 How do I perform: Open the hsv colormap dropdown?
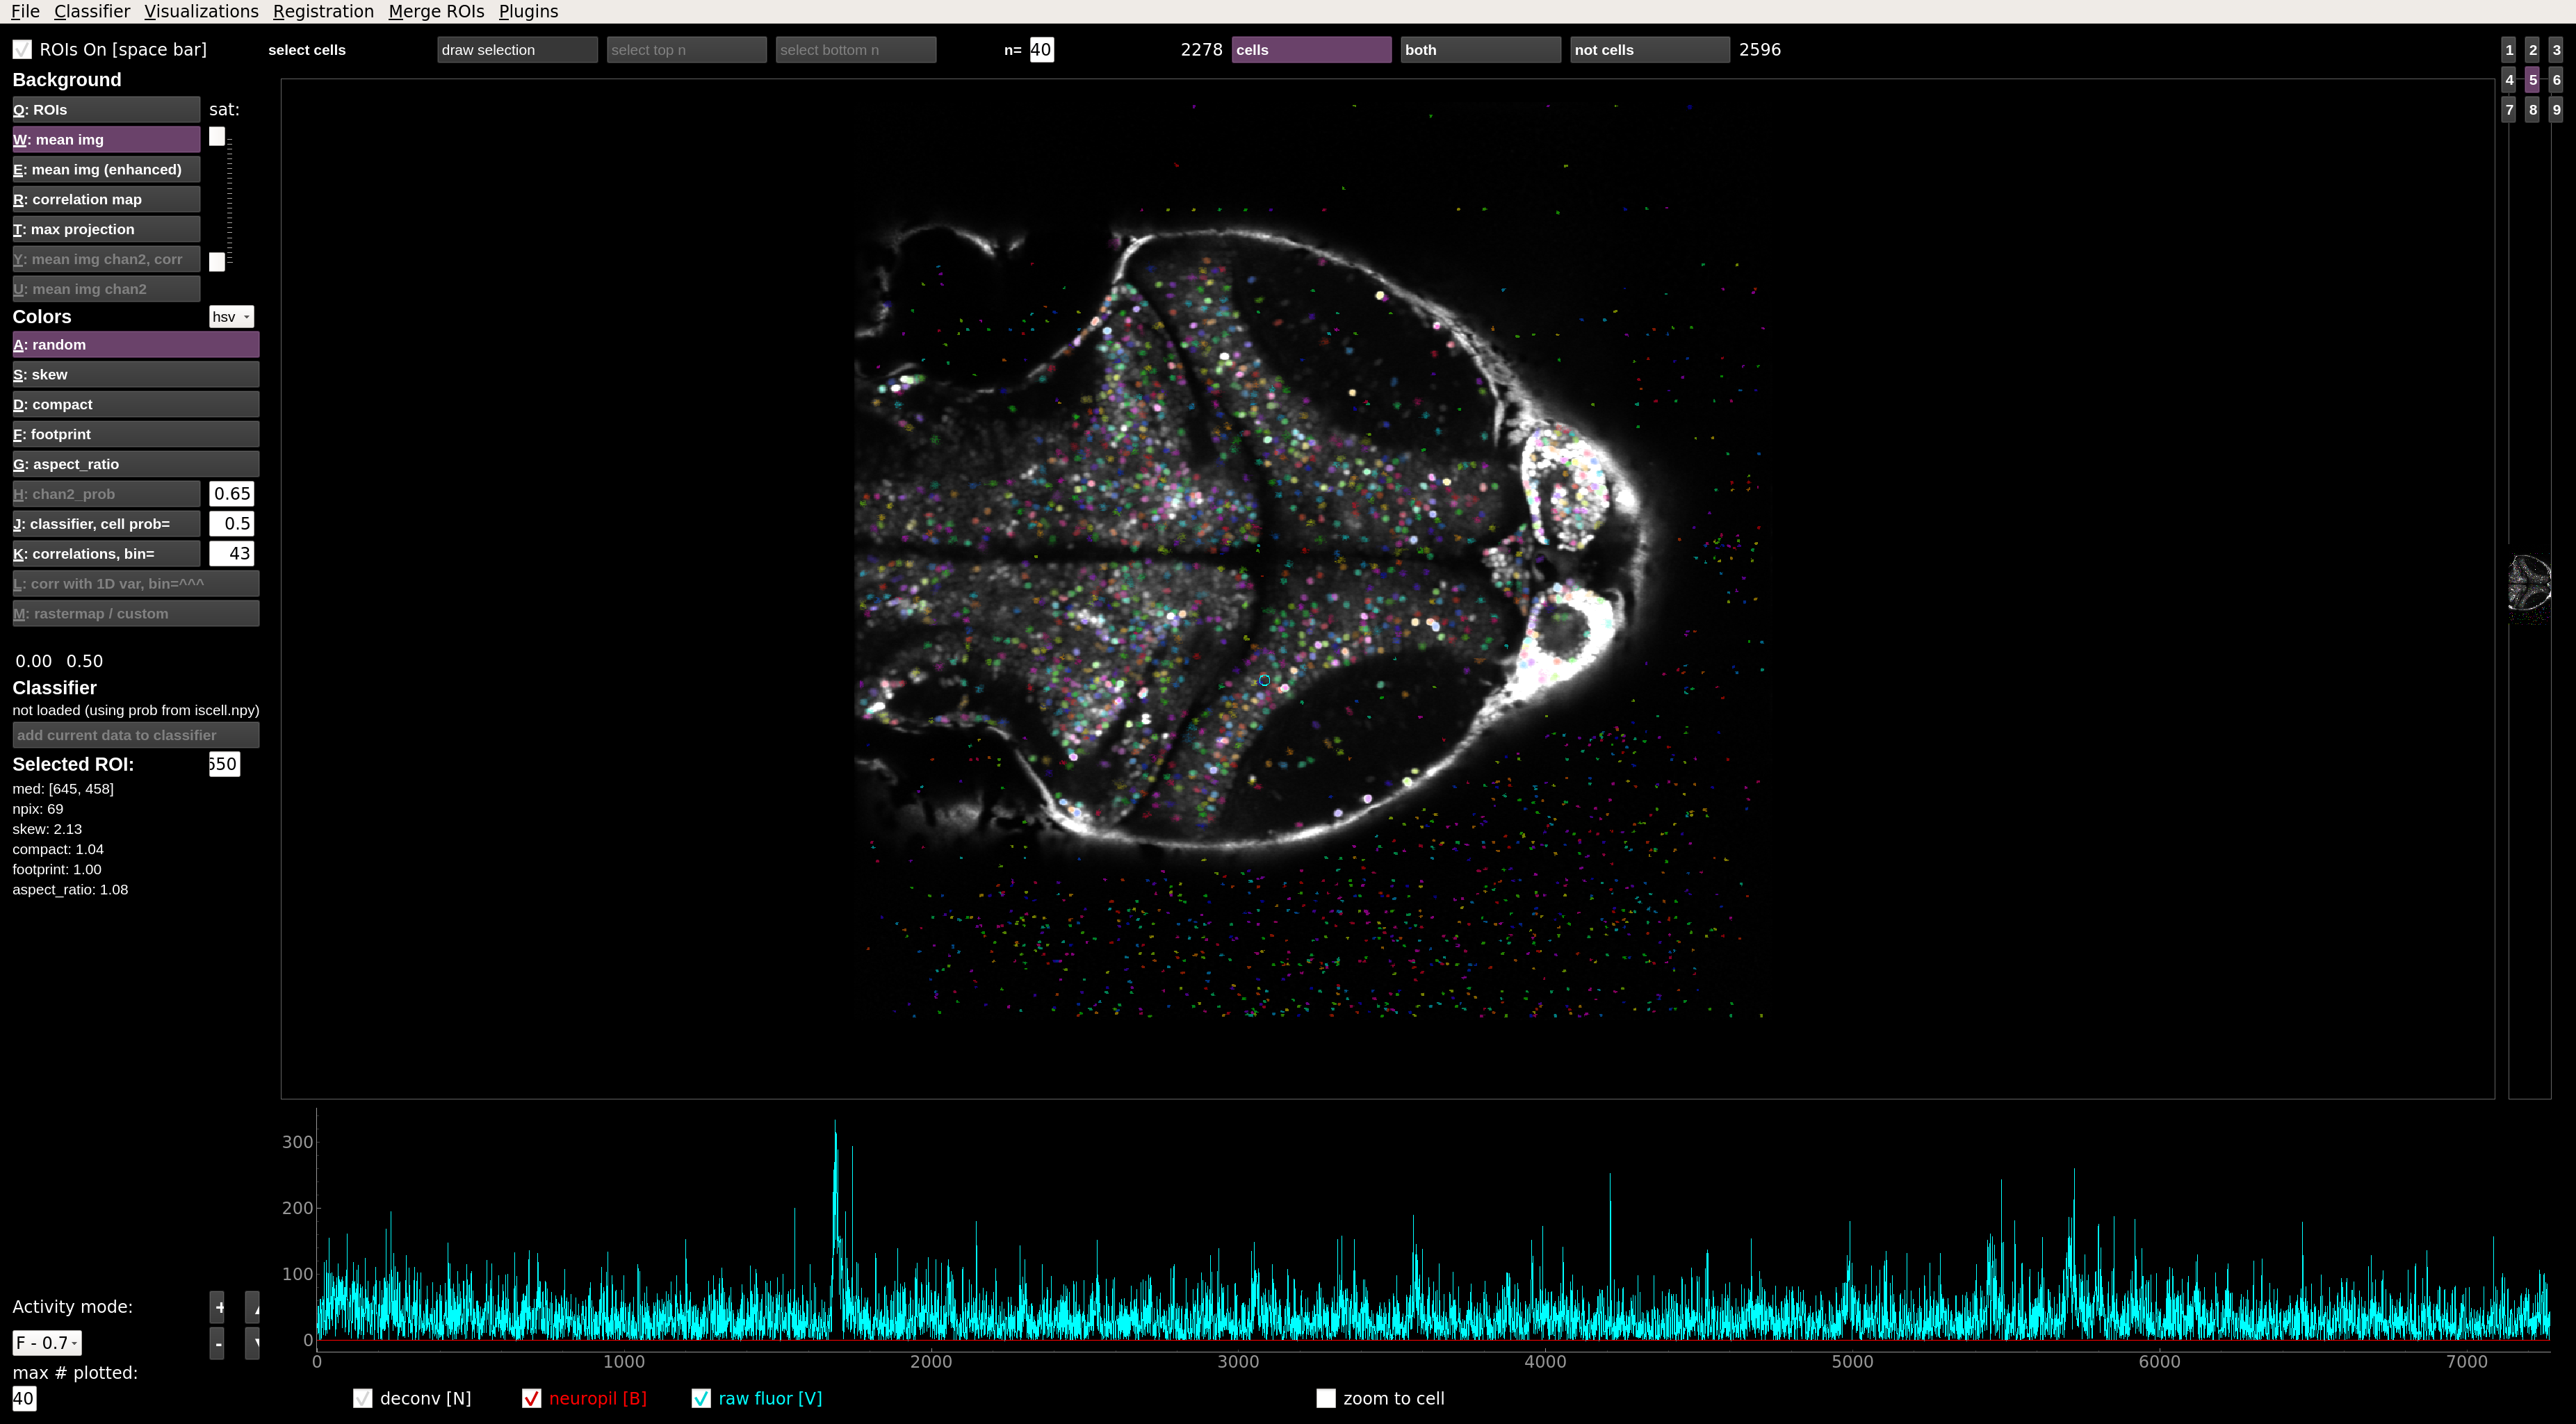click(231, 317)
